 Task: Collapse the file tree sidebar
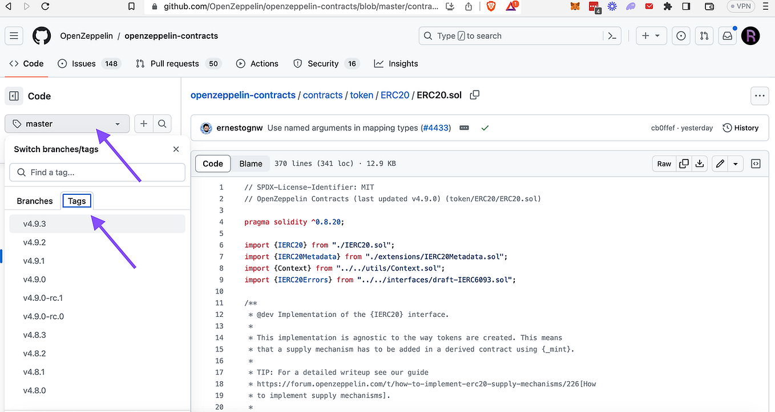click(x=14, y=96)
